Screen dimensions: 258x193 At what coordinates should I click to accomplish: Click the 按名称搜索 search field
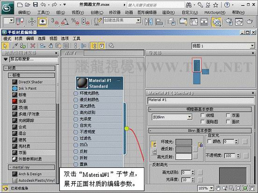[x=34, y=60]
